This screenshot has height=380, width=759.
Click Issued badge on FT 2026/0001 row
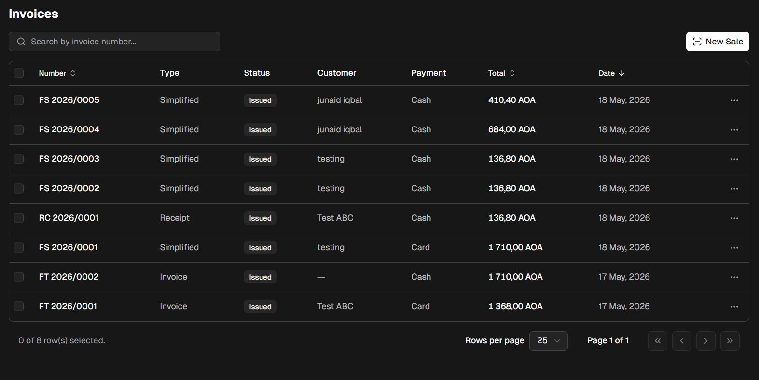(x=260, y=307)
